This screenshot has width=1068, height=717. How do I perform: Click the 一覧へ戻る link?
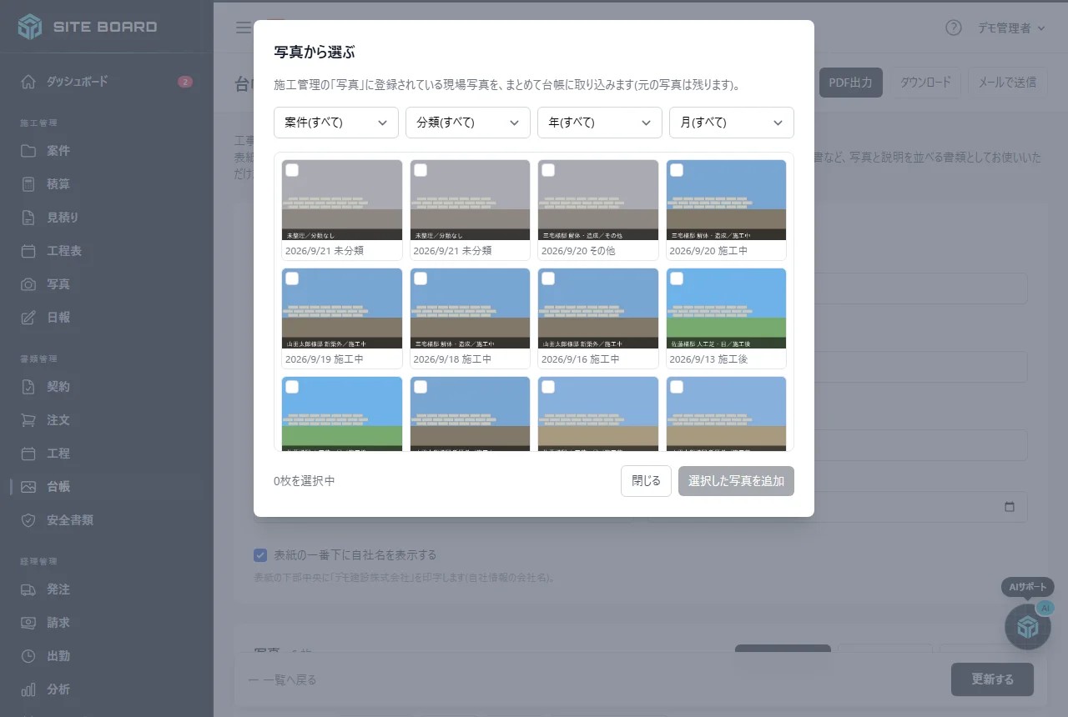[283, 680]
